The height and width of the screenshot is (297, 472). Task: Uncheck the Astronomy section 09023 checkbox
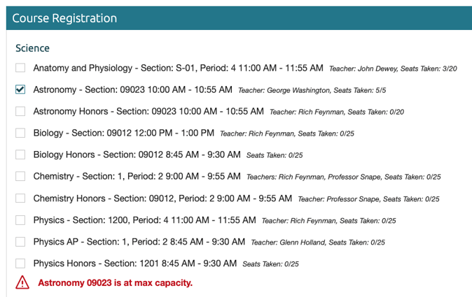[x=20, y=89]
